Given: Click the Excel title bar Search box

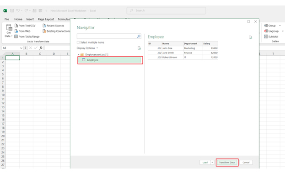Looking at the screenshot, I should click(167, 11).
